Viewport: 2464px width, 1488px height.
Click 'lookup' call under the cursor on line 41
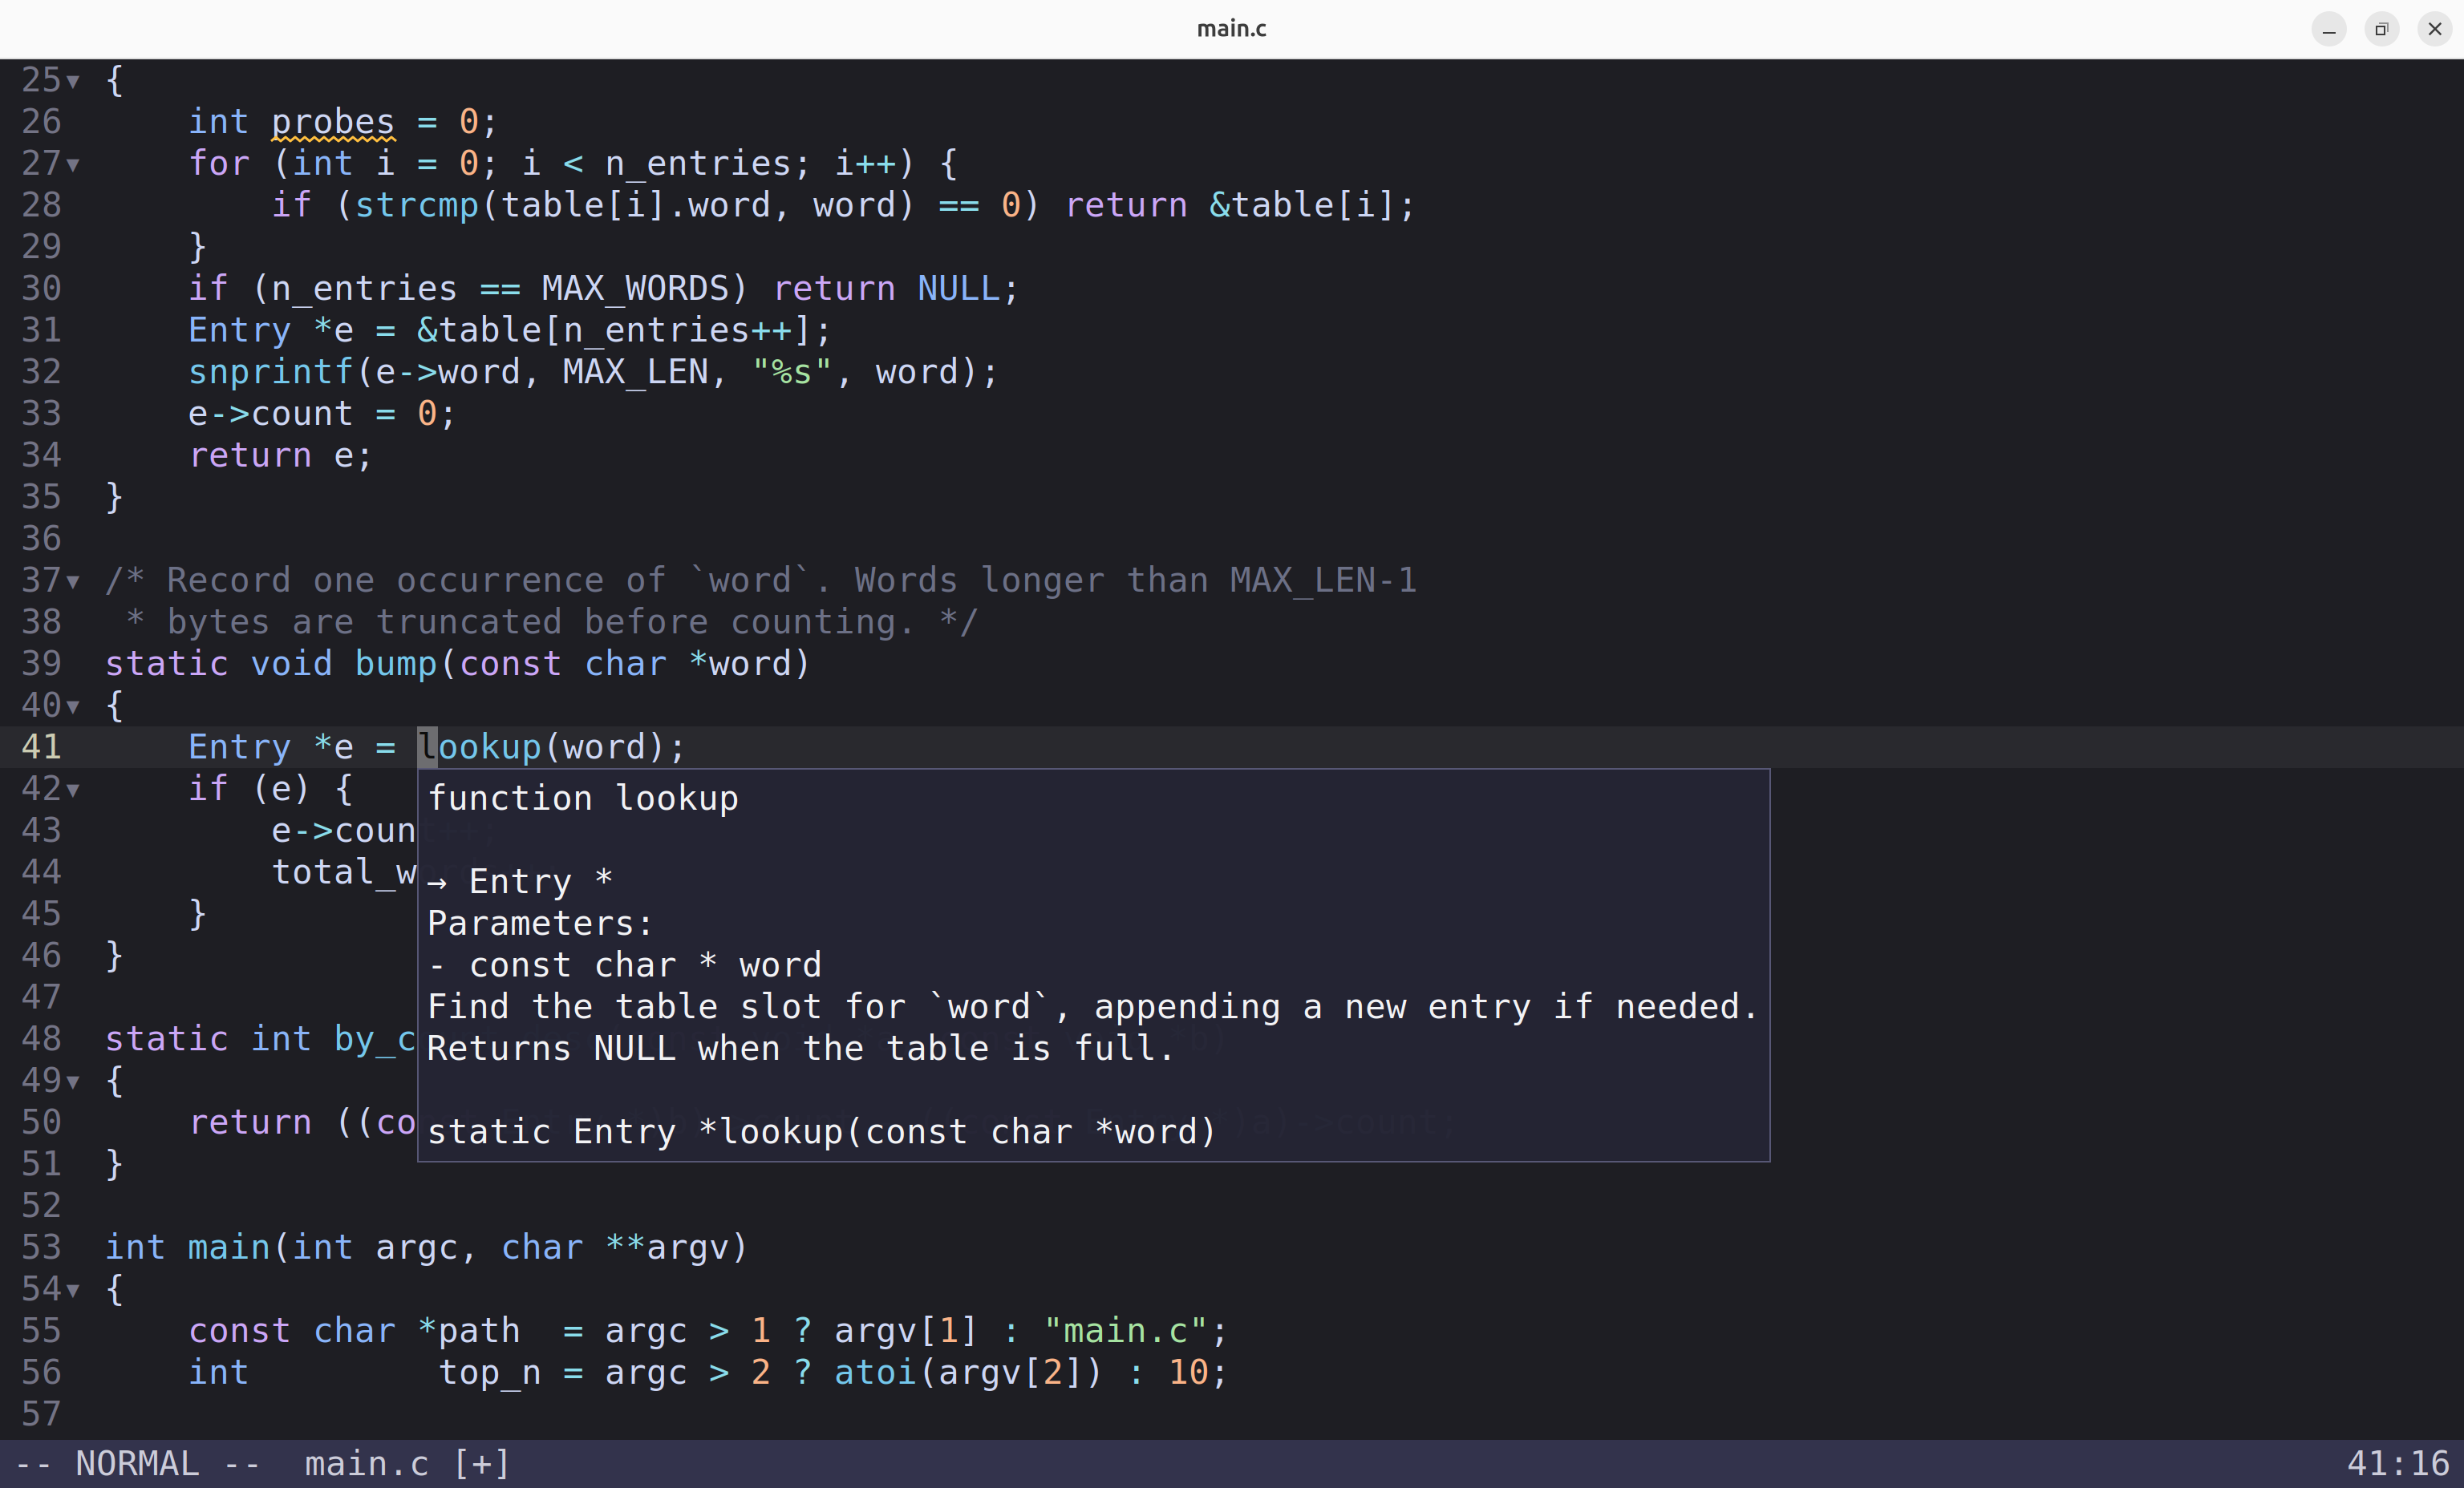pos(480,746)
